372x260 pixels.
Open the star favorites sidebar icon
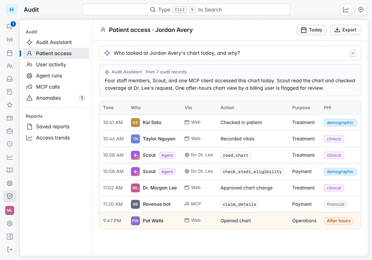[10, 105]
